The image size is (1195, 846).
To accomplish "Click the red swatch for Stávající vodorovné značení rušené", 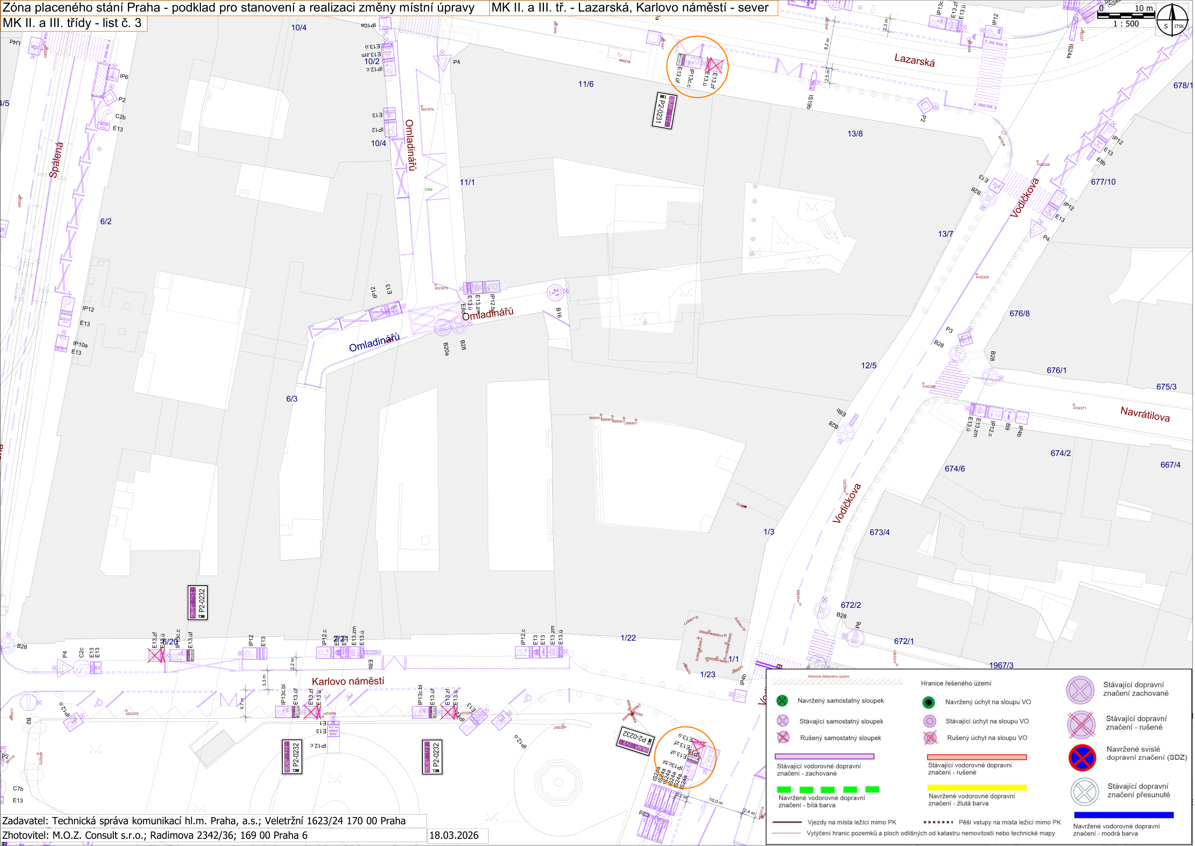I will pyautogui.click(x=977, y=757).
